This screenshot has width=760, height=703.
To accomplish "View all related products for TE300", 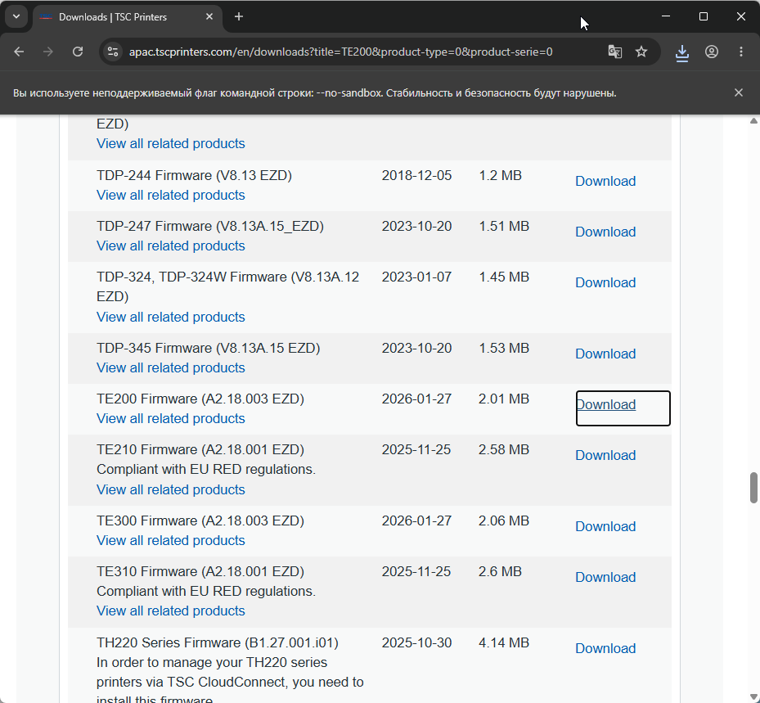I will click(171, 541).
